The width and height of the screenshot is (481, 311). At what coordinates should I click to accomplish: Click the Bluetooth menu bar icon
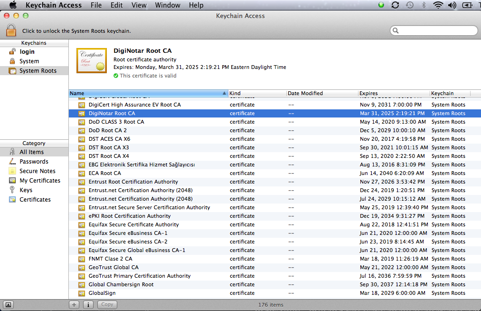(x=424, y=5)
